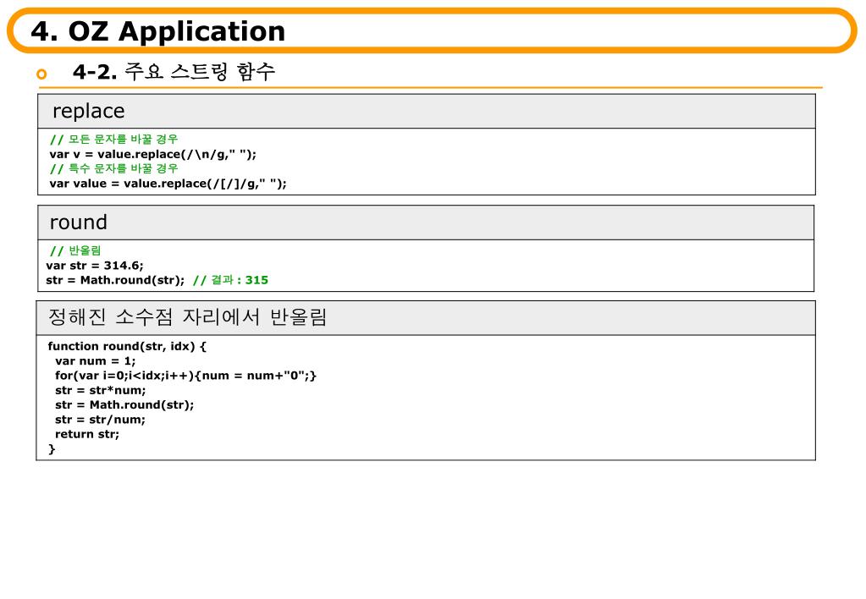Screen dimensions: 866x599
Task: Click the line "var value = value.replace(/[/]/g," ");"
Action: tap(168, 183)
